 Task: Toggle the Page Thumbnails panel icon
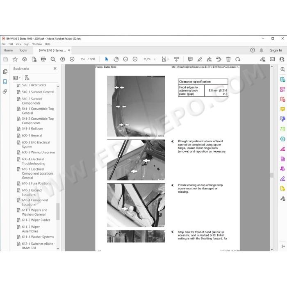[x=5, y=71]
